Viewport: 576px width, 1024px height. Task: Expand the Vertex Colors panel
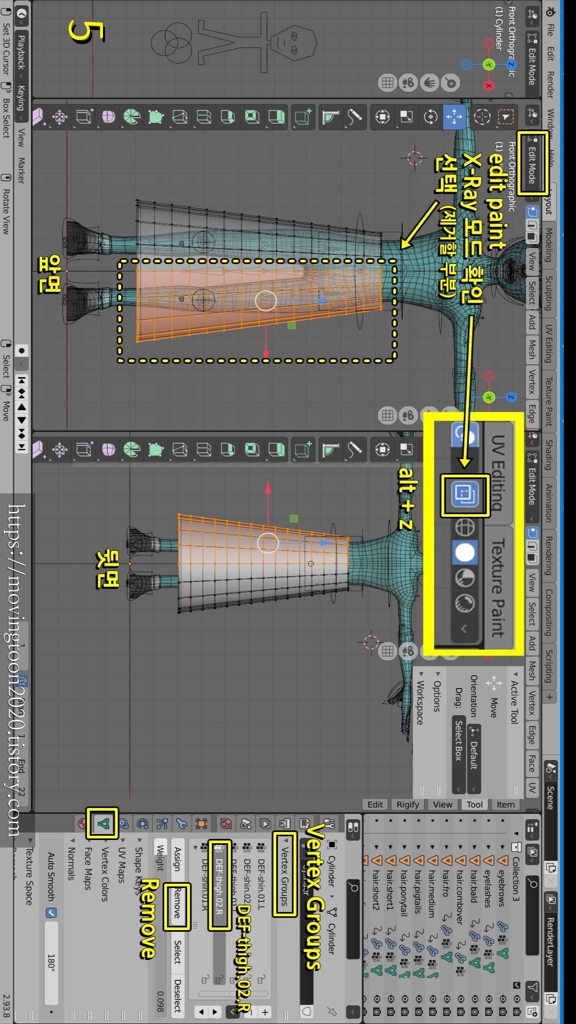coord(105,870)
